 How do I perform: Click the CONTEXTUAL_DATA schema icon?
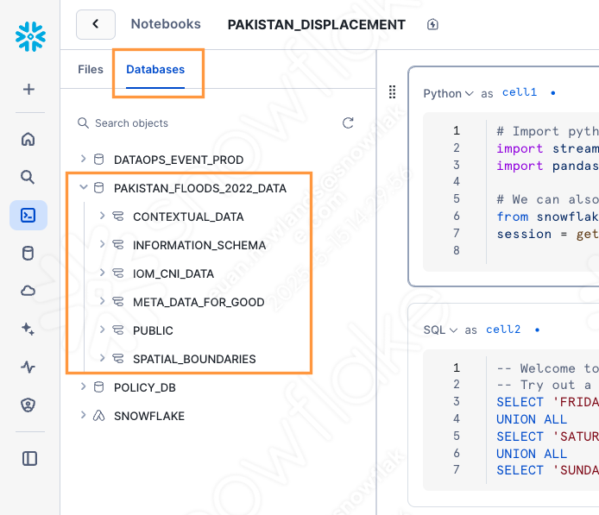tap(118, 217)
